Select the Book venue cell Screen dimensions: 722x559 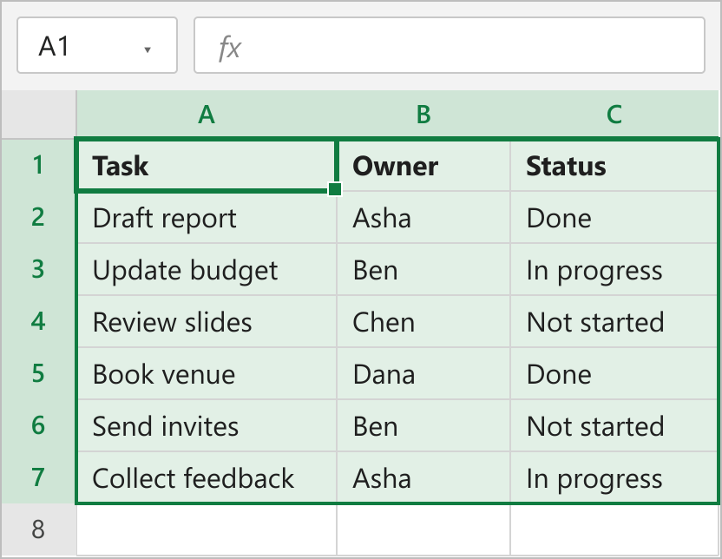(x=207, y=373)
